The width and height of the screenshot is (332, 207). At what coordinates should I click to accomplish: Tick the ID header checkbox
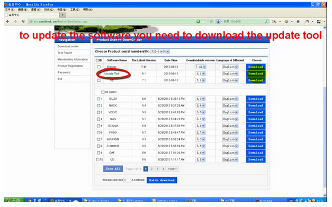[98, 60]
